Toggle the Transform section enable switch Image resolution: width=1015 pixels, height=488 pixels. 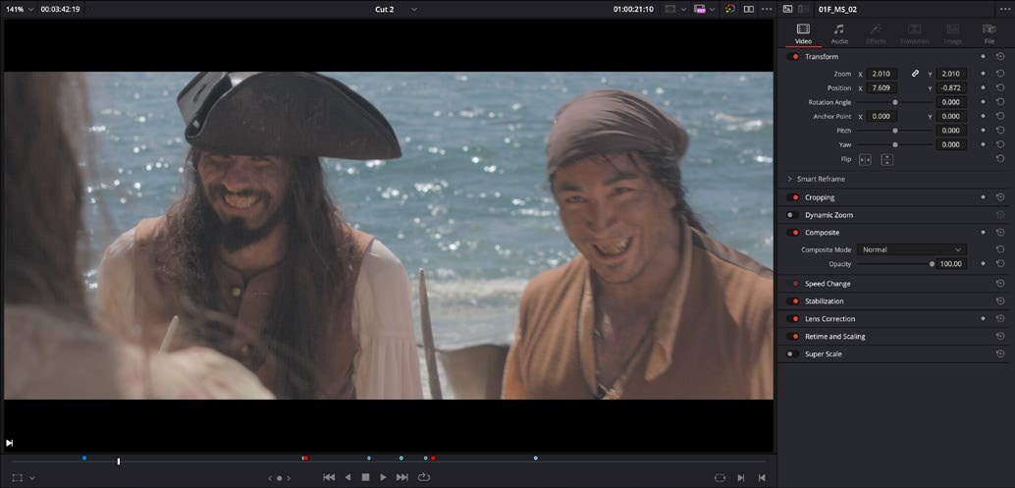[793, 57]
